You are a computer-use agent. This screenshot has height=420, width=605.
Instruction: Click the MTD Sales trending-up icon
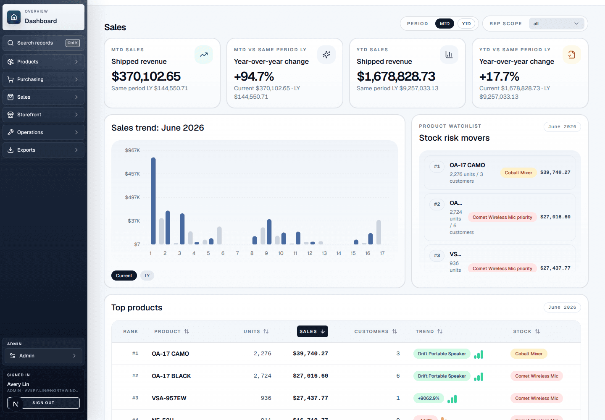point(204,55)
